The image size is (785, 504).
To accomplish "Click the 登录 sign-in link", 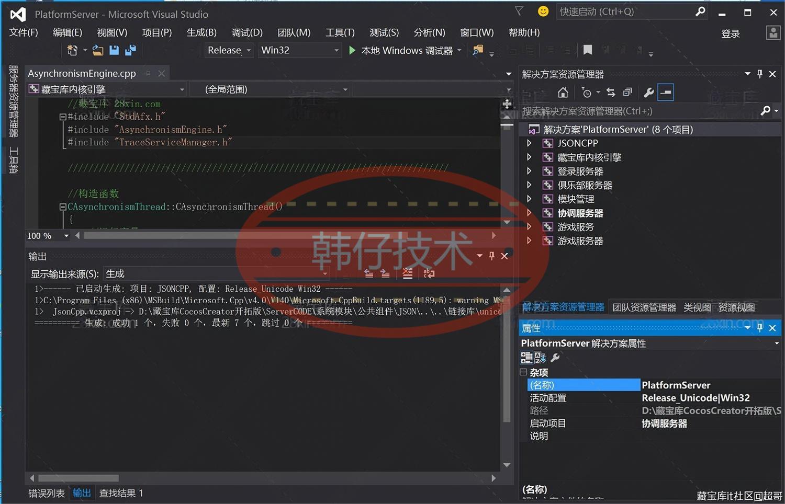I will (731, 33).
